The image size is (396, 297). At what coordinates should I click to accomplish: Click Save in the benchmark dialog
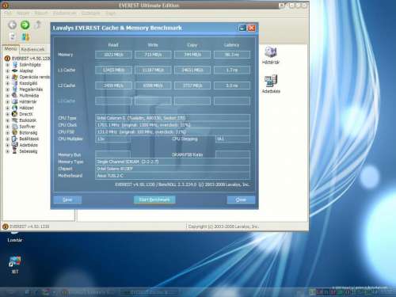pyautogui.click(x=67, y=200)
